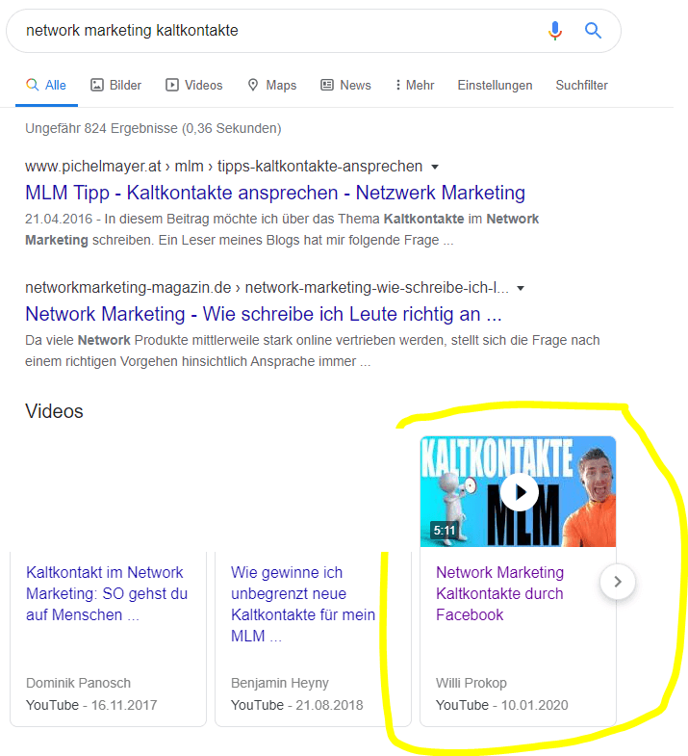Click the 'Ungefähr 824 Ergebnisse' result count
The height and width of the screenshot is (756, 688).
tap(153, 128)
